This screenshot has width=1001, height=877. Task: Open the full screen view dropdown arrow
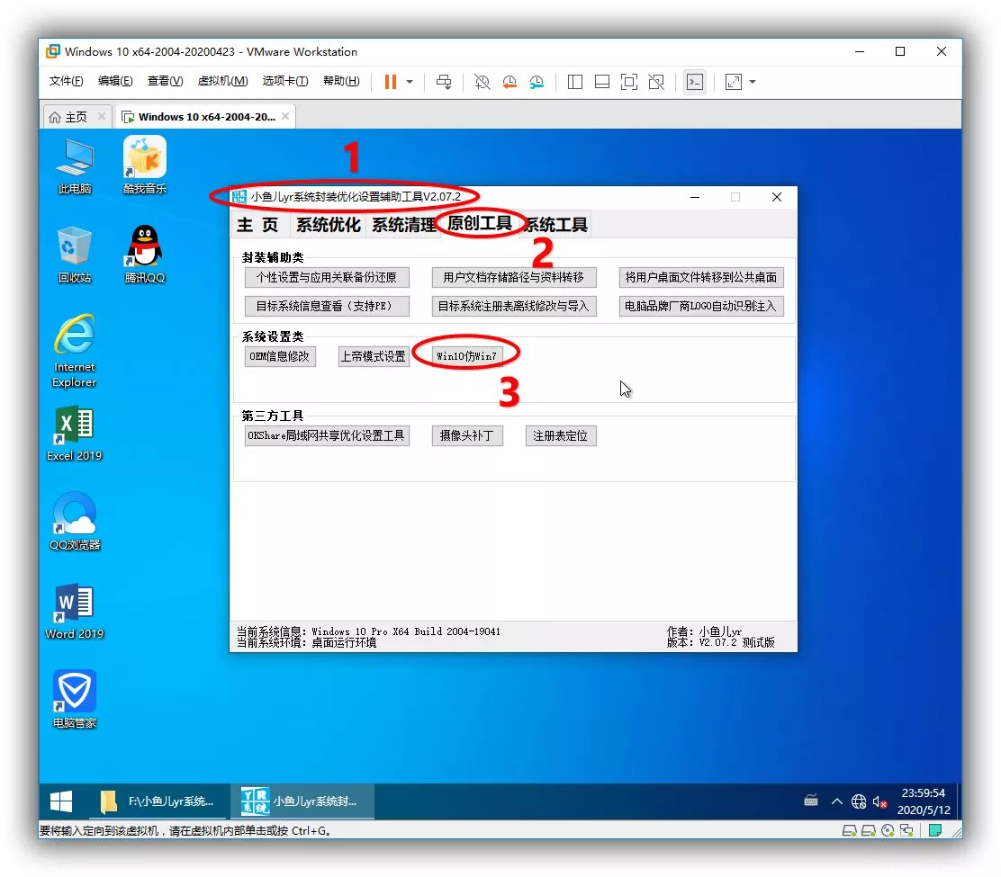[x=754, y=82]
